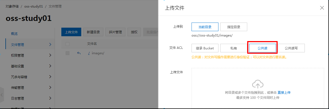Expand the 基础设置 sidebar section
The image size is (329, 109).
tap(28, 66)
